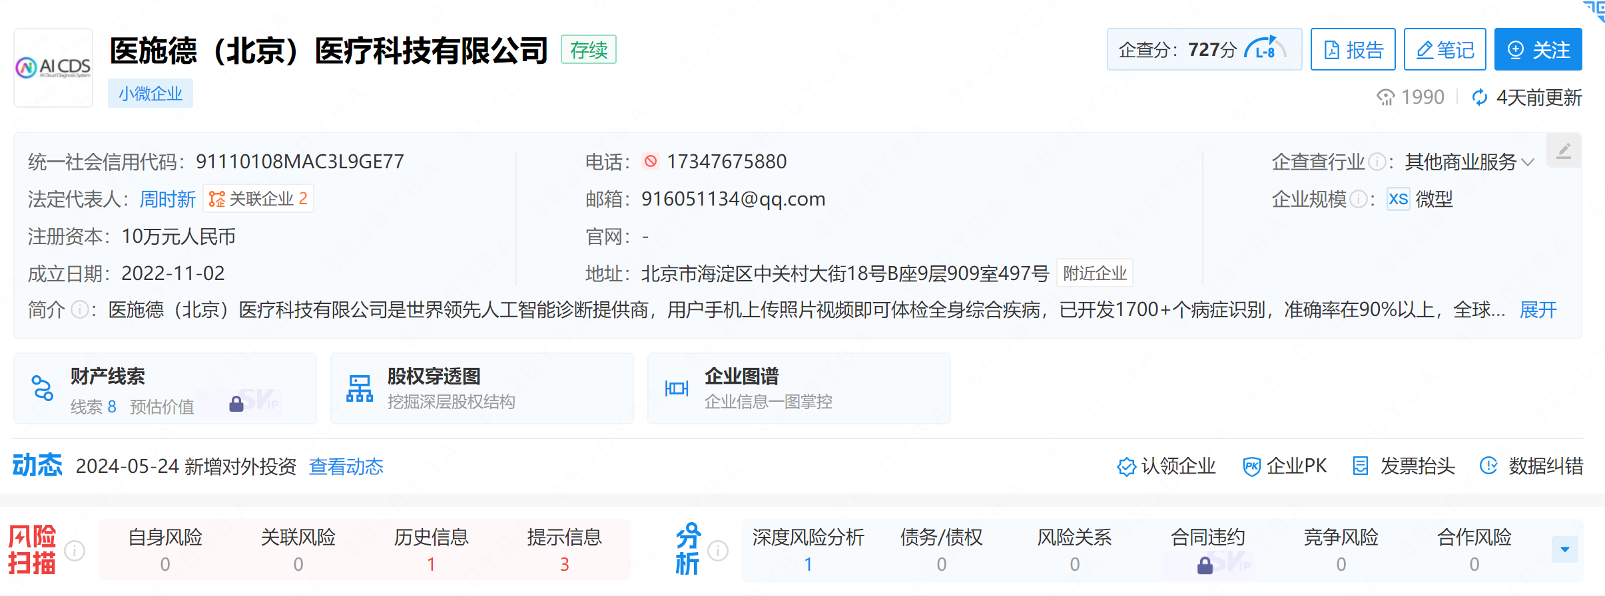
Task: Click info icon beside 企业规模
Action: 1358,199
